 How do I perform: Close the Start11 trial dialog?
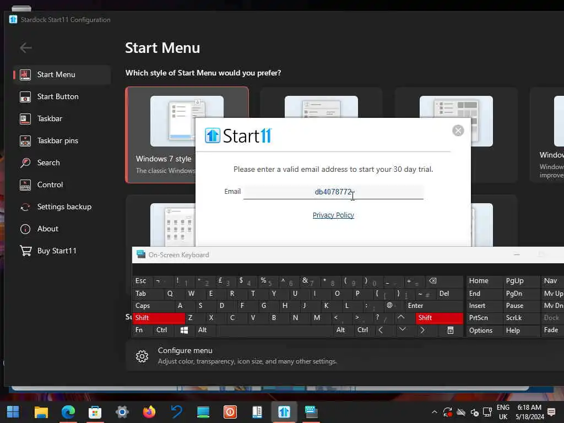click(458, 131)
